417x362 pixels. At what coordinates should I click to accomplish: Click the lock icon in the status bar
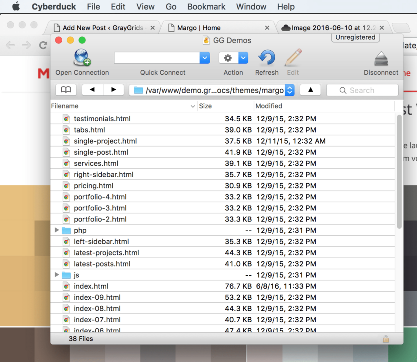pos(386,339)
